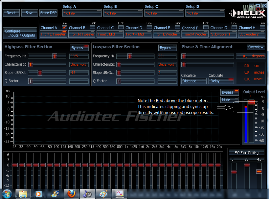Viewport: 269px width, 199px height.
Task: Switch to Channel E
Action: [x=162, y=28]
